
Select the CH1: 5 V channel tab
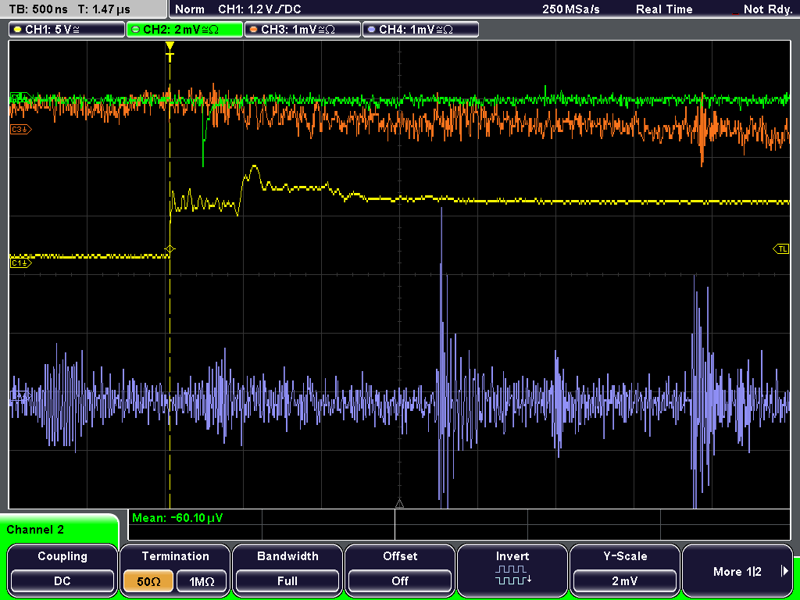click(67, 30)
